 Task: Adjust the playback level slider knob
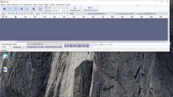pyautogui.click(x=67, y=14)
